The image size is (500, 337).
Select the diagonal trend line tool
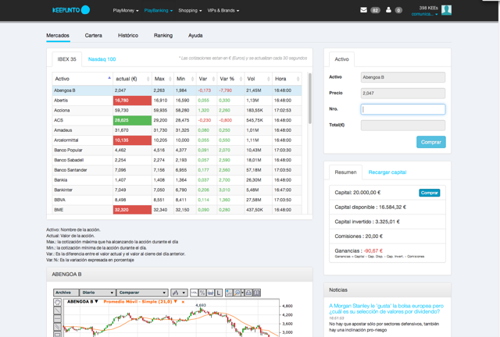[x=57, y=310]
